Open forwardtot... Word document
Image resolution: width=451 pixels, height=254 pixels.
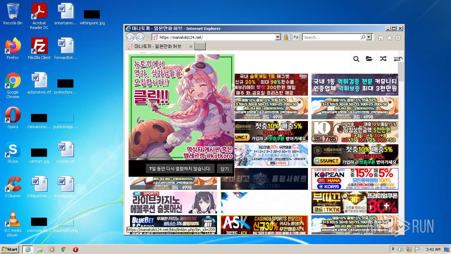(66, 48)
